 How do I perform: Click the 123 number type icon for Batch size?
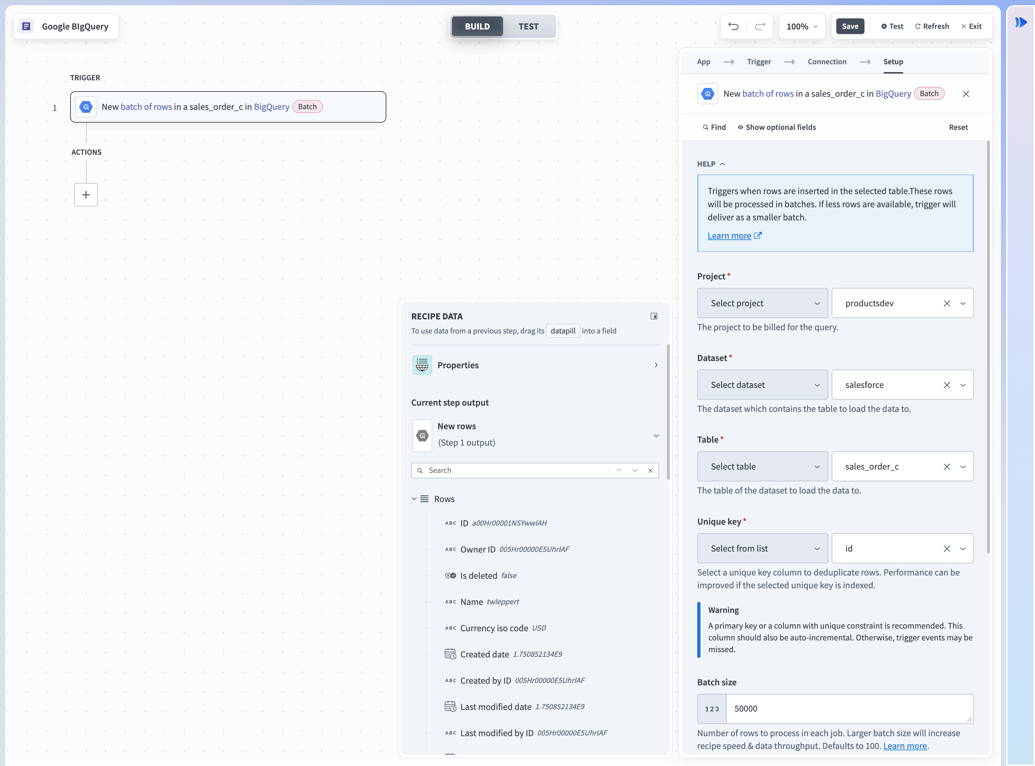(712, 709)
